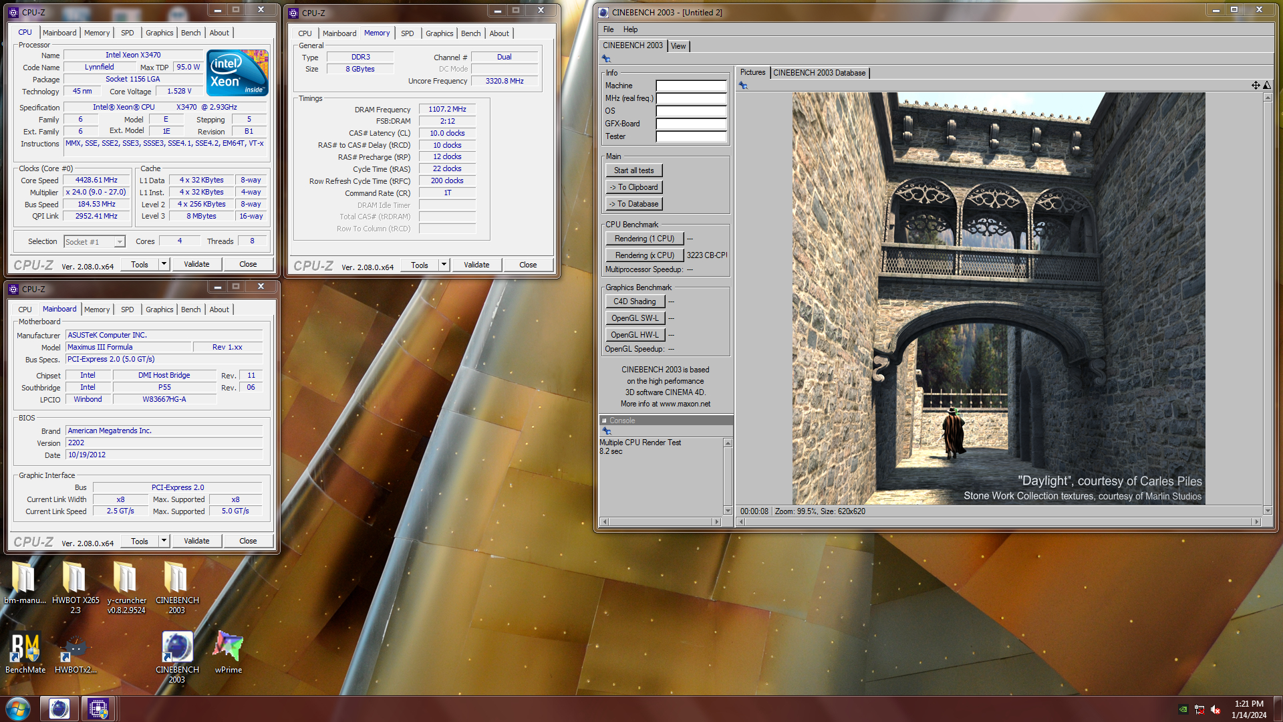
Task: Open SPD tab in CPU-Z Memory window
Action: tap(407, 33)
